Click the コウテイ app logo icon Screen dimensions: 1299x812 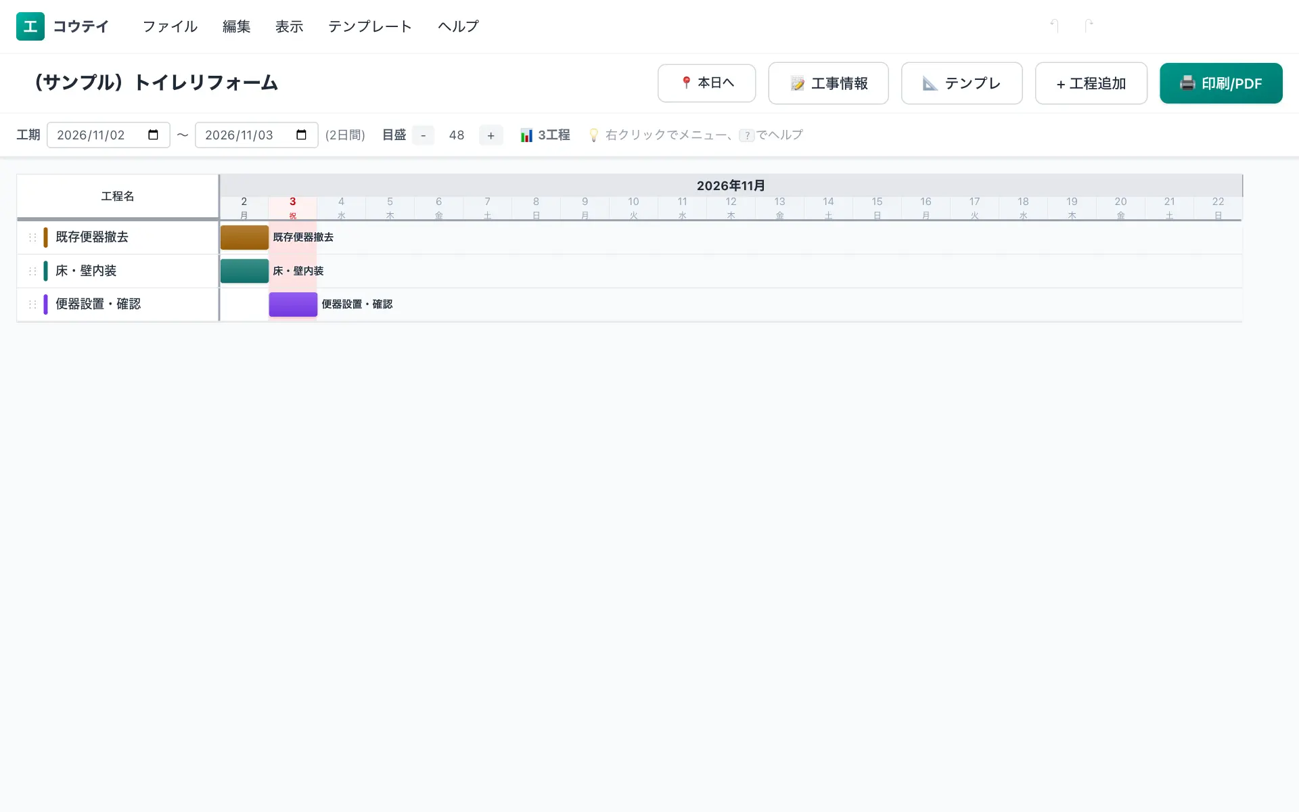30,26
